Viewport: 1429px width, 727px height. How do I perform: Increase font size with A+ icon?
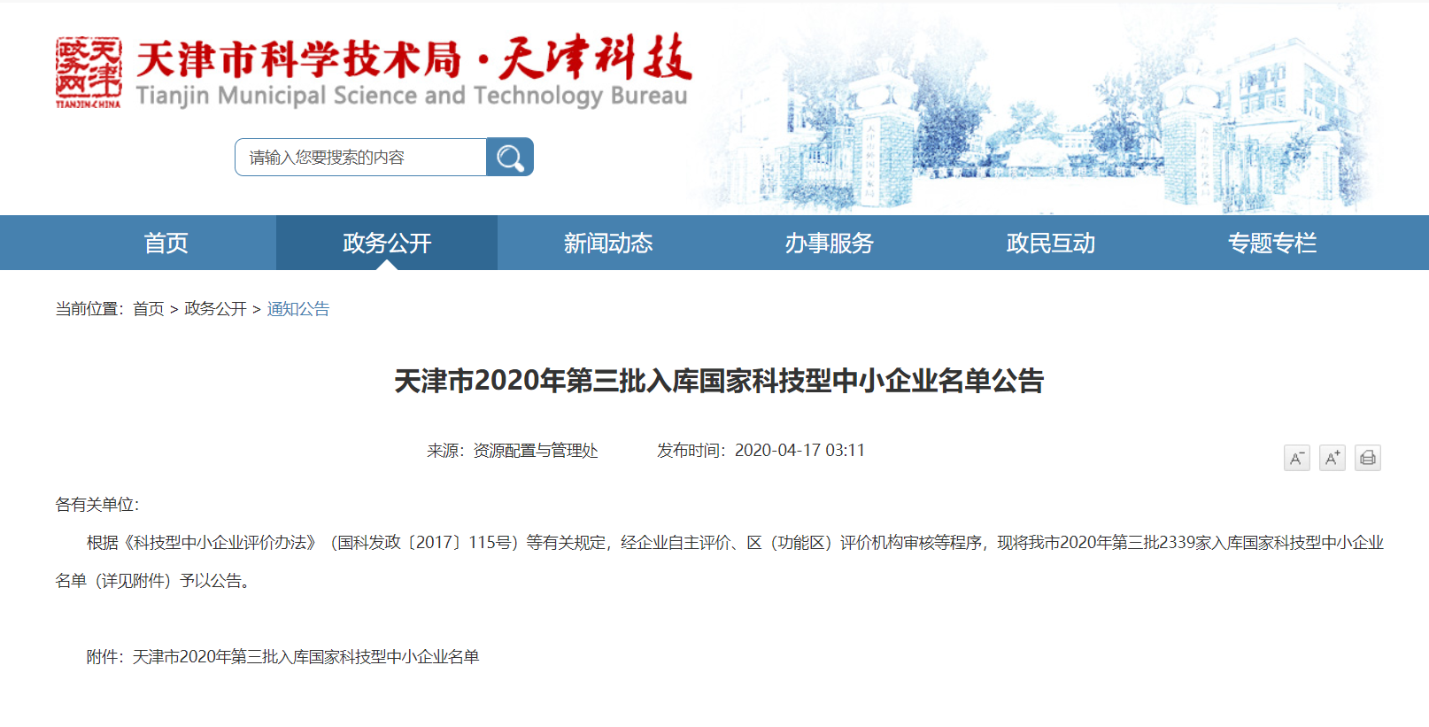click(x=1332, y=458)
